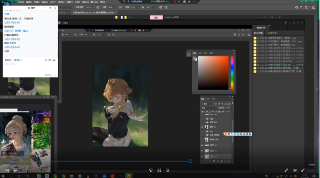Click the MZ9-0713 sender name in chat
This screenshot has width=320, height=178.
tap(17, 31)
